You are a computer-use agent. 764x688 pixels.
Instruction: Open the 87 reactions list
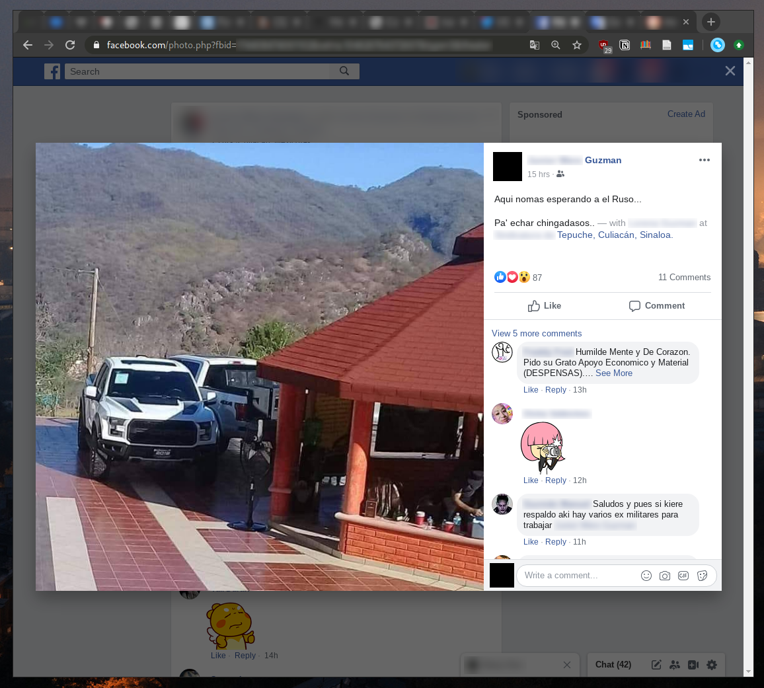(537, 278)
